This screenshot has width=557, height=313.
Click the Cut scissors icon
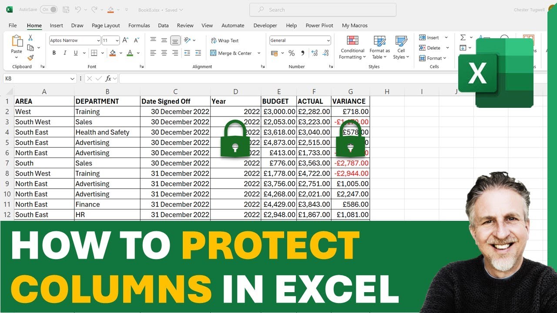click(x=30, y=38)
